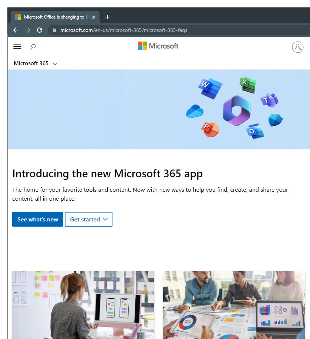The width and height of the screenshot is (310, 339).
Task: Open the team meeting thumbnail
Action: [x=234, y=305]
